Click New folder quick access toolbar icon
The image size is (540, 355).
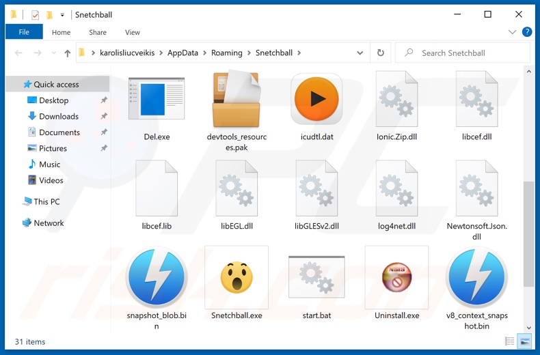50,15
